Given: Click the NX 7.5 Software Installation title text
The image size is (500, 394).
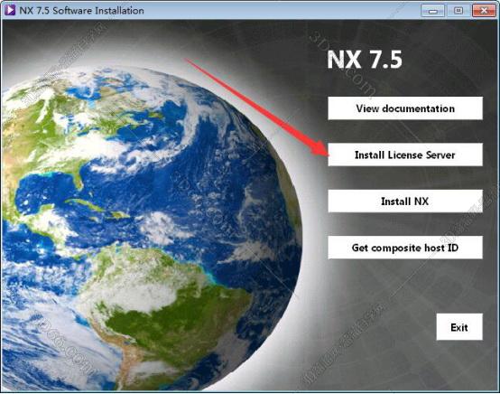Looking at the screenshot, I should tap(81, 10).
